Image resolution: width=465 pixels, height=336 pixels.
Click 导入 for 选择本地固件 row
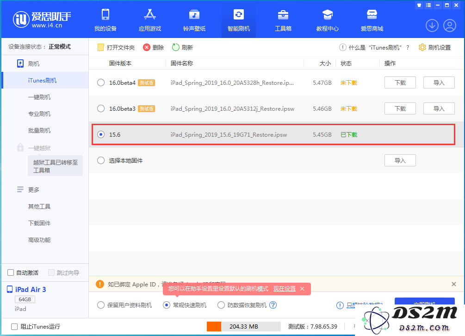click(400, 160)
